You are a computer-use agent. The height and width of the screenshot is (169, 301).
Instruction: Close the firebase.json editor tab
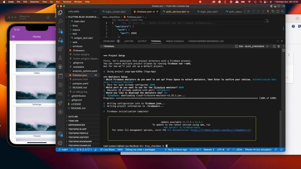pyautogui.click(x=157, y=12)
